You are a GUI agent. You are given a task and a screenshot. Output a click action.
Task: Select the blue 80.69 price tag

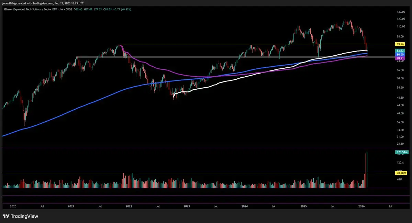(x=400, y=55)
